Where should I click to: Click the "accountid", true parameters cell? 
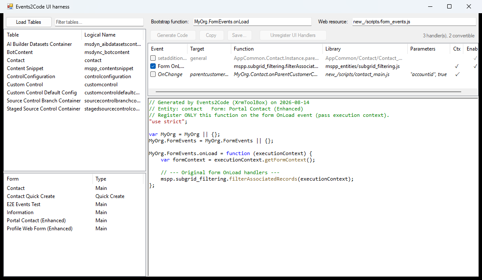429,74
